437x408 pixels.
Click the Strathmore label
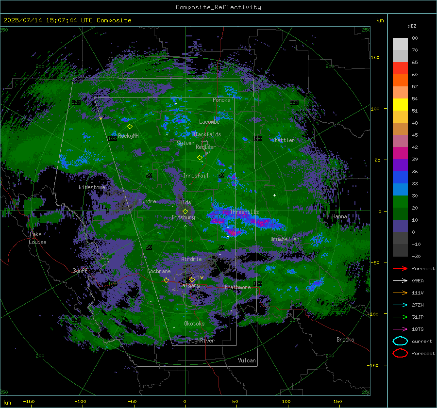click(236, 287)
